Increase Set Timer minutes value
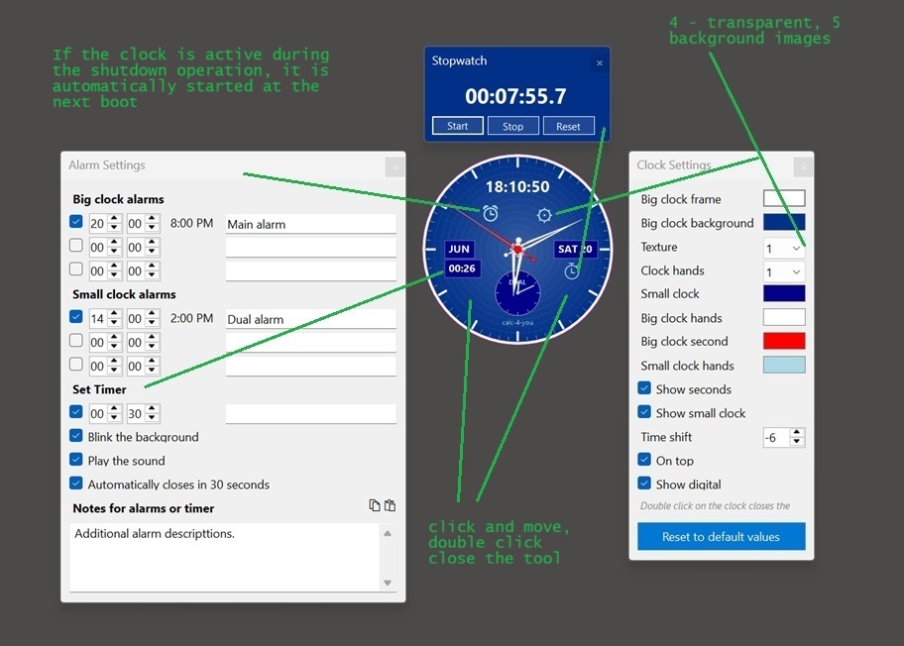Image resolution: width=904 pixels, height=646 pixels. (x=153, y=408)
